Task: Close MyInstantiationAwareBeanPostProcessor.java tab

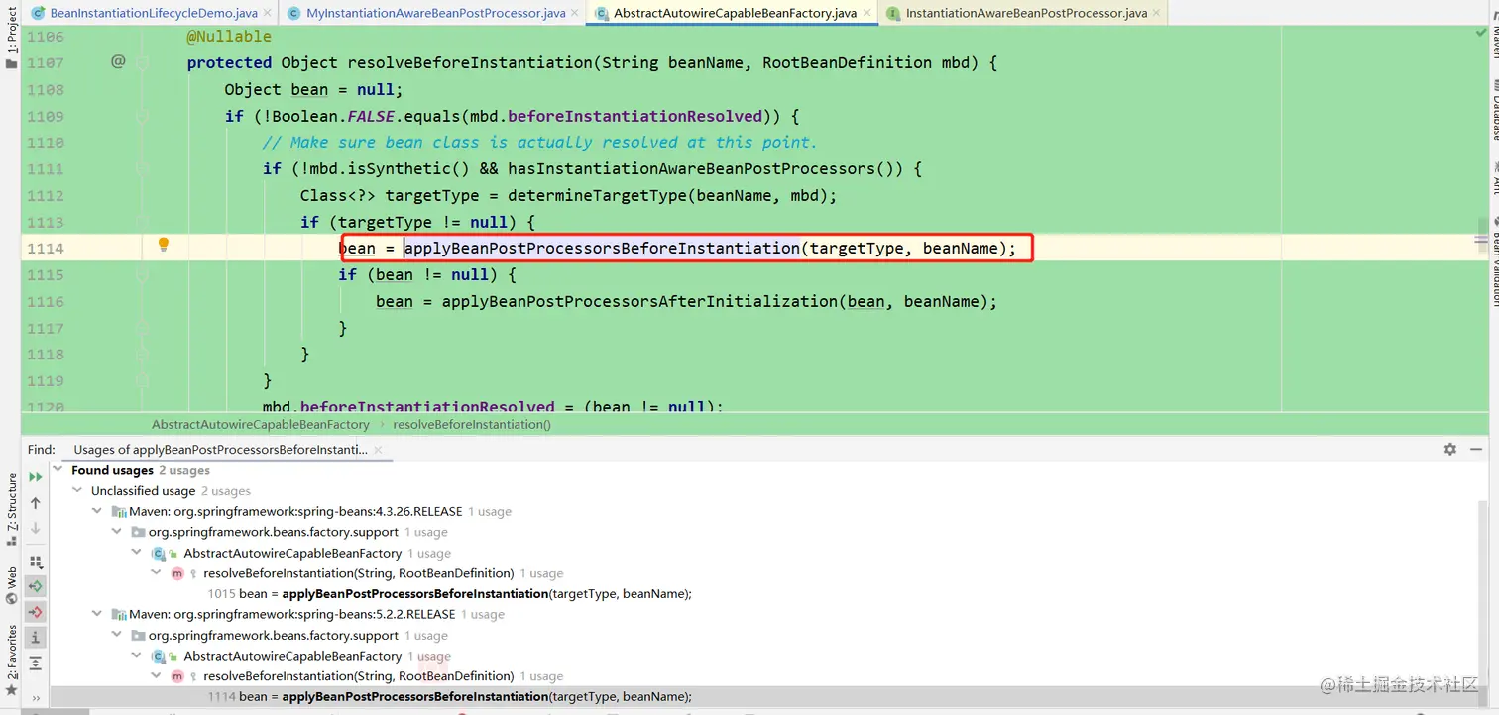Action: (x=575, y=13)
